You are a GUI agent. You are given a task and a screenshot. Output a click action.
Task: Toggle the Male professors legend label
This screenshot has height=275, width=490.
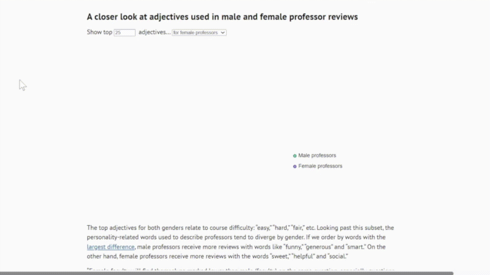click(317, 155)
